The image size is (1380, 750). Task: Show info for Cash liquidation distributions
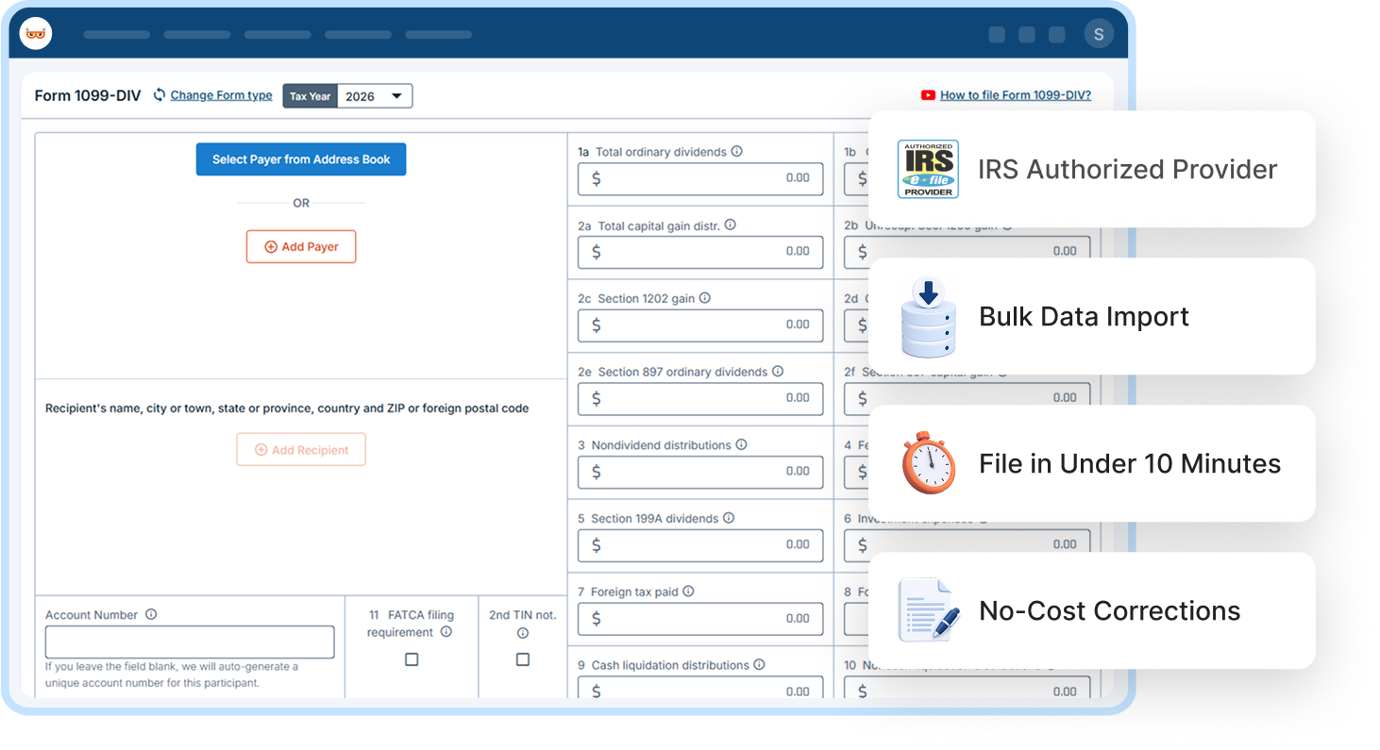point(760,664)
